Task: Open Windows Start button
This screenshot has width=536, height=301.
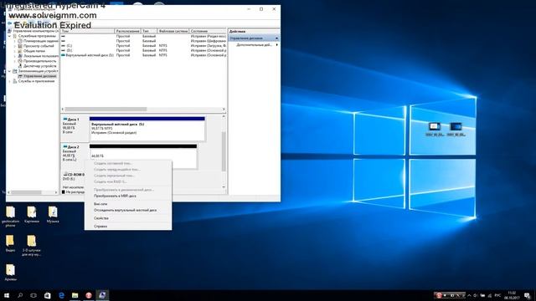Action: click(x=7, y=295)
